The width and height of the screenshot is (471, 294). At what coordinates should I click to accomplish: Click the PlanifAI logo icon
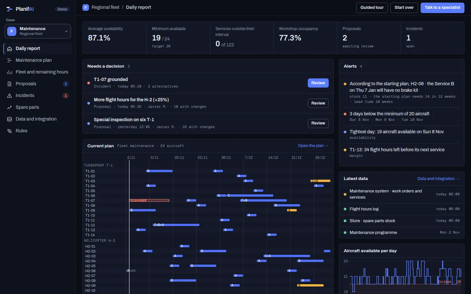(9, 9)
